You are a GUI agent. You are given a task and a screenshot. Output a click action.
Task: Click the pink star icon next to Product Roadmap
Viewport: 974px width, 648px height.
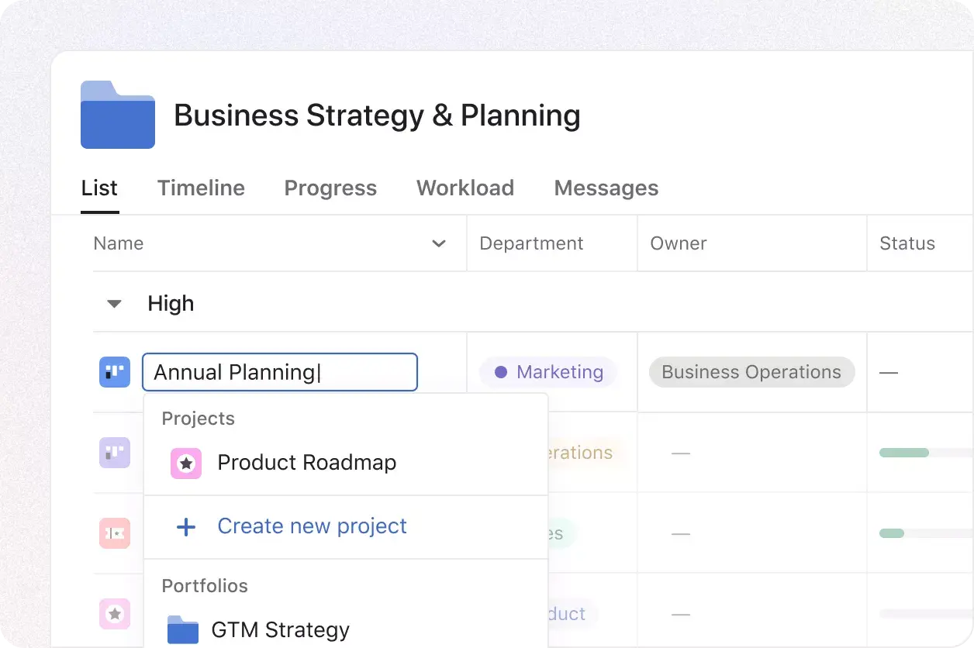(x=186, y=462)
